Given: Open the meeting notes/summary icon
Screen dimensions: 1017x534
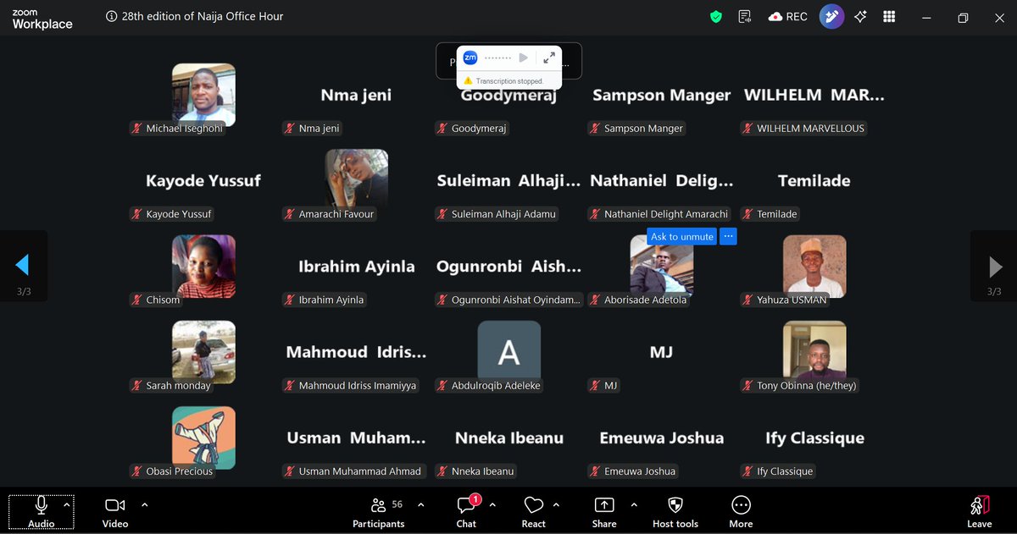Looking at the screenshot, I should 745,17.
